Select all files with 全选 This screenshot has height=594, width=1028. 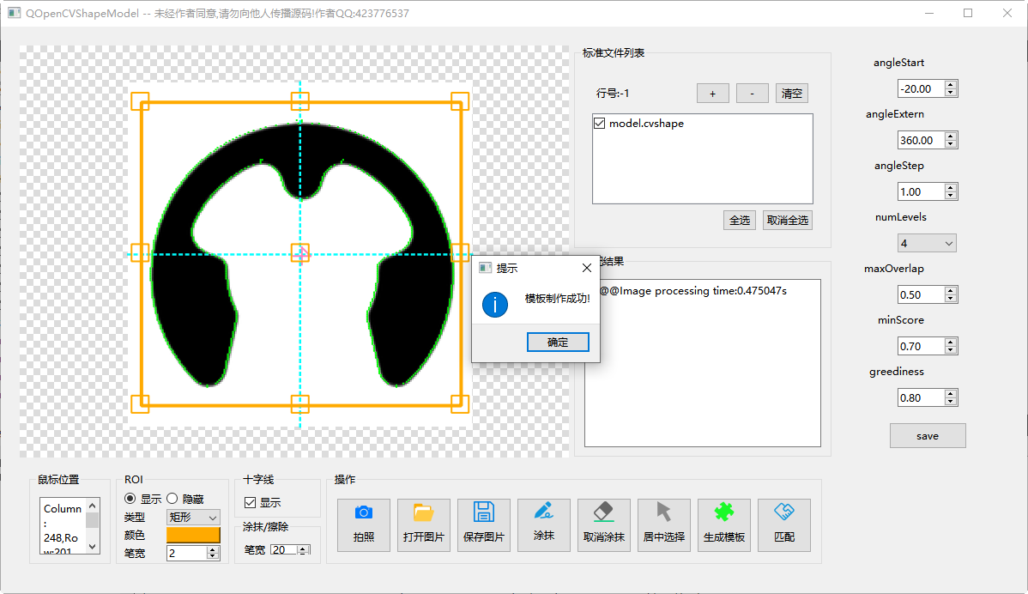coord(739,220)
